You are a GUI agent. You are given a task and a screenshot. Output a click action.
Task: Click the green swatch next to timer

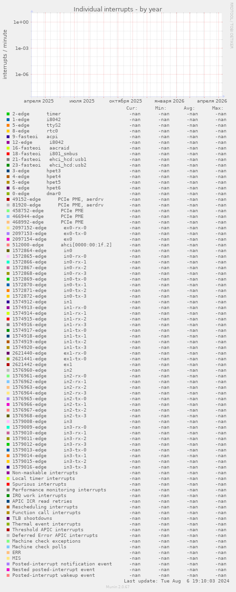pos(8,114)
